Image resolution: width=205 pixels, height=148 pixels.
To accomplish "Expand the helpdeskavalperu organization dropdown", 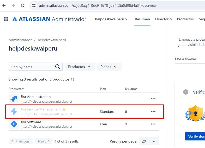I will pos(111,19).
